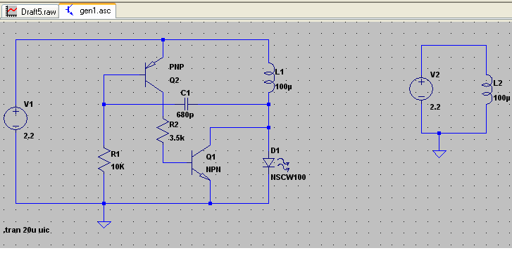Click the Q2 PNP transistor symbol

pyautogui.click(x=154, y=75)
